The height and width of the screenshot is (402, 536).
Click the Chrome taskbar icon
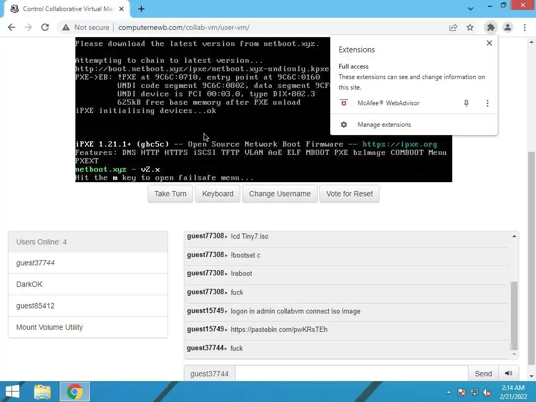(75, 392)
